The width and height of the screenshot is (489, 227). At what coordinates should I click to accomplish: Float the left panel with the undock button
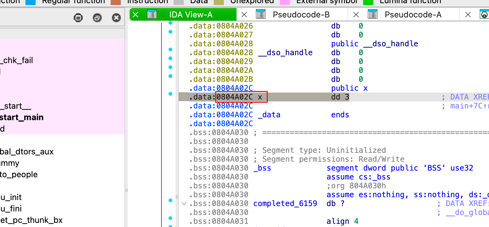click(x=97, y=18)
